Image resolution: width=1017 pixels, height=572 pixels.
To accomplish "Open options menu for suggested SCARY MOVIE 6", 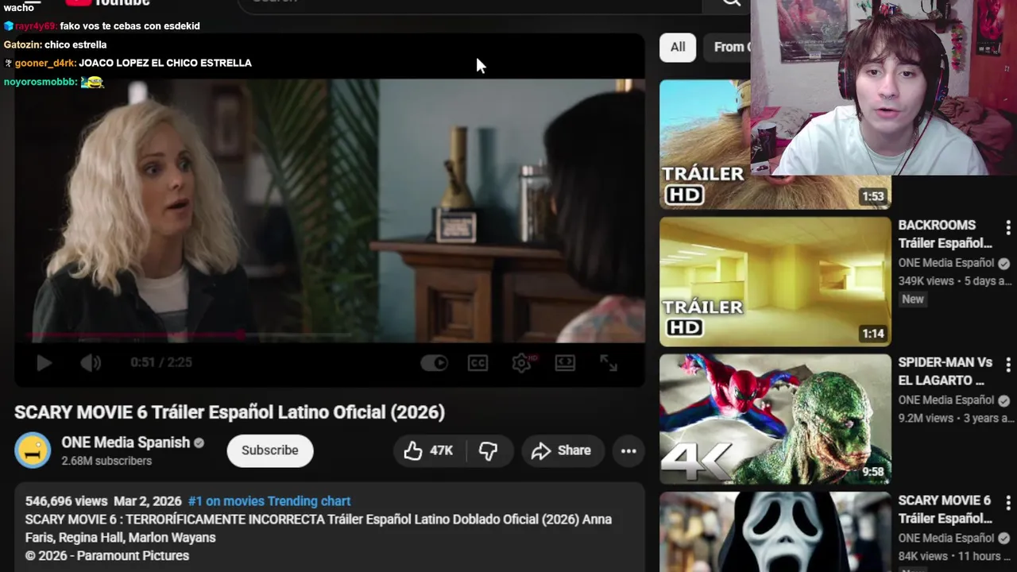I will click(1008, 503).
